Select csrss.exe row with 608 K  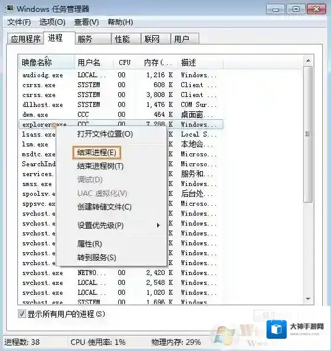pos(121,85)
